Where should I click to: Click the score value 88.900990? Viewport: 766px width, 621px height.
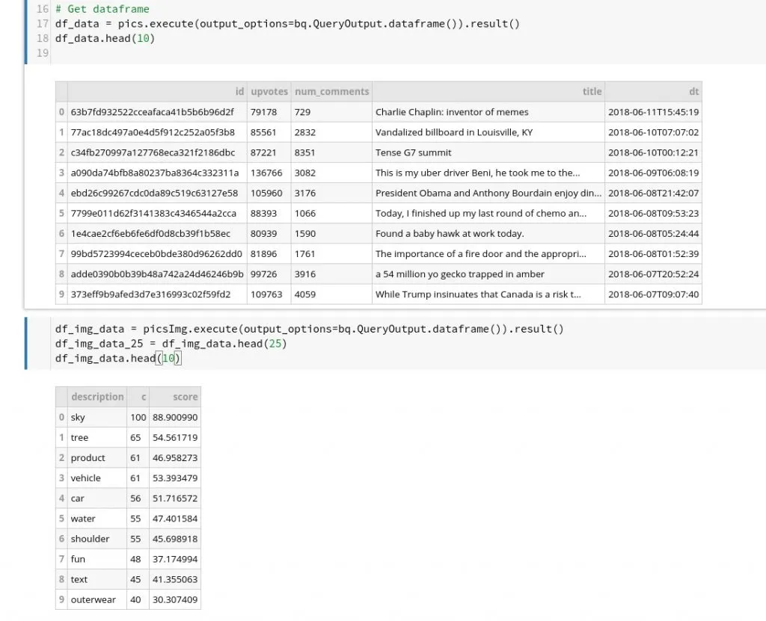click(174, 417)
